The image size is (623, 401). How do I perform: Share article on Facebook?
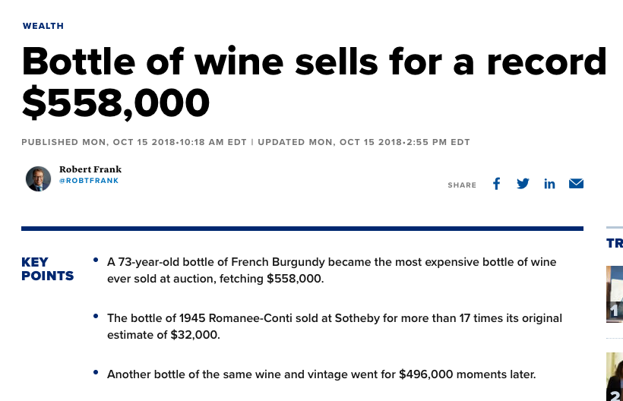(496, 184)
